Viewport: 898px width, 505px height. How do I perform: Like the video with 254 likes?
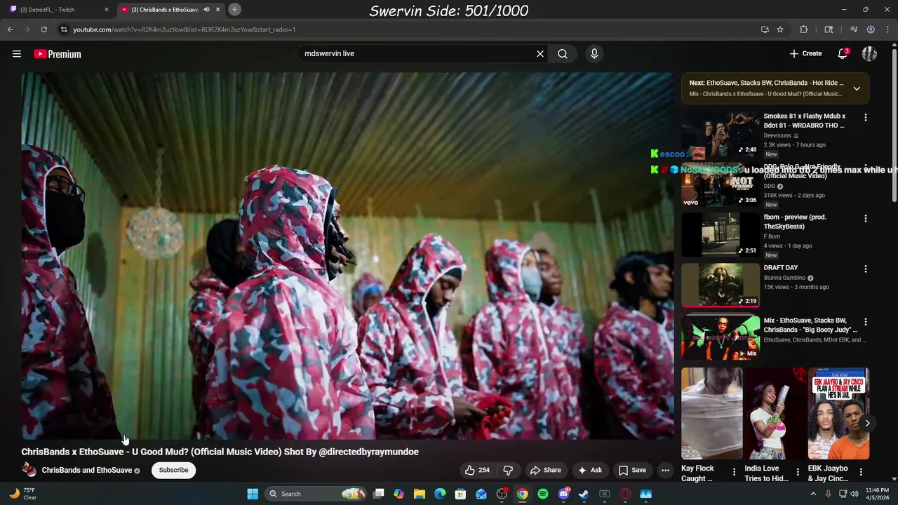click(476, 470)
